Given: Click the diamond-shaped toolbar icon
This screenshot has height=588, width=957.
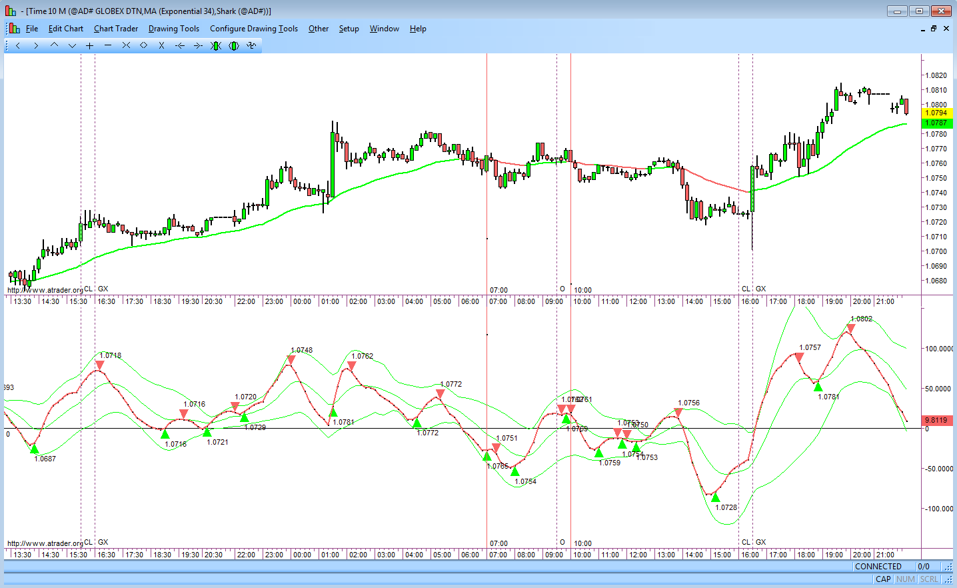Looking at the screenshot, I should [x=144, y=45].
